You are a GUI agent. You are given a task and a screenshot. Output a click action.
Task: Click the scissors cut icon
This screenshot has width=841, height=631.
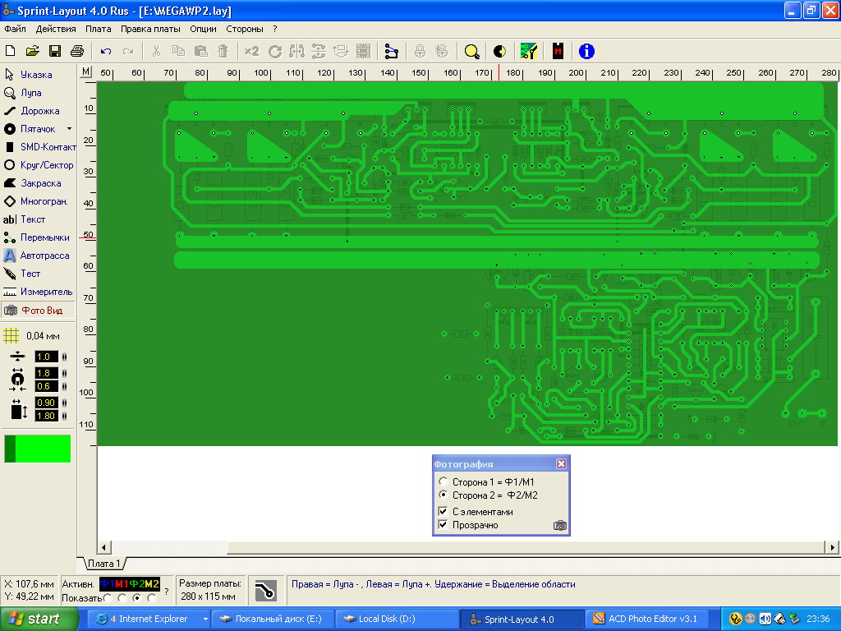[156, 52]
